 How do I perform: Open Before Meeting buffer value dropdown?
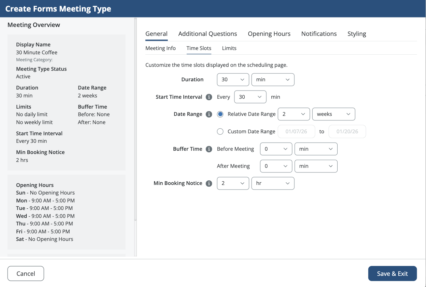click(x=276, y=149)
